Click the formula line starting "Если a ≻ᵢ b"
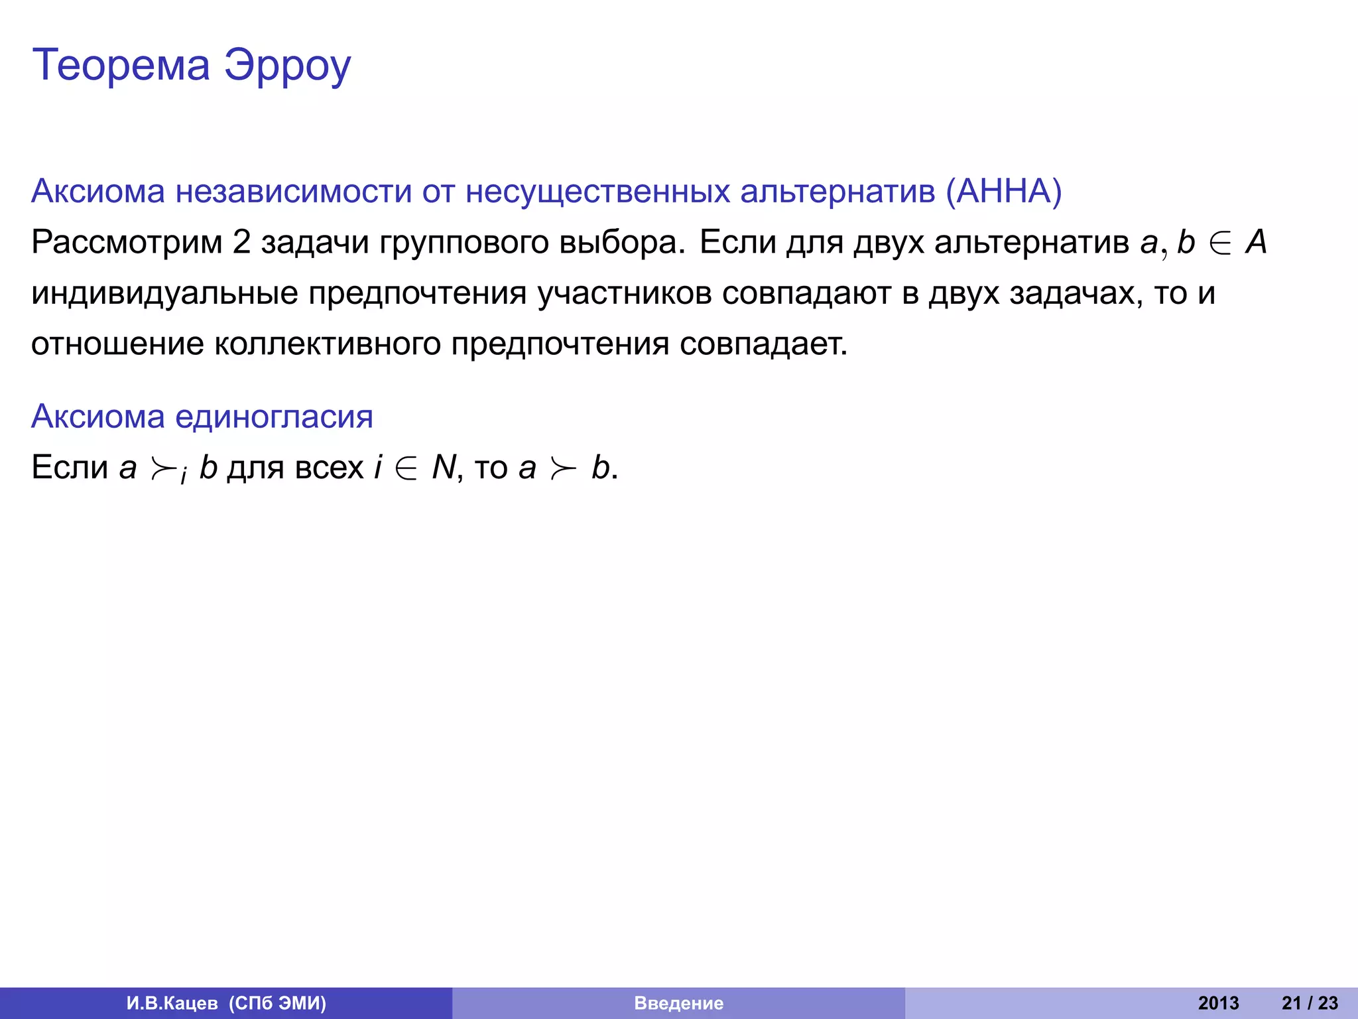Screen dimensions: 1358x1019 (325, 468)
